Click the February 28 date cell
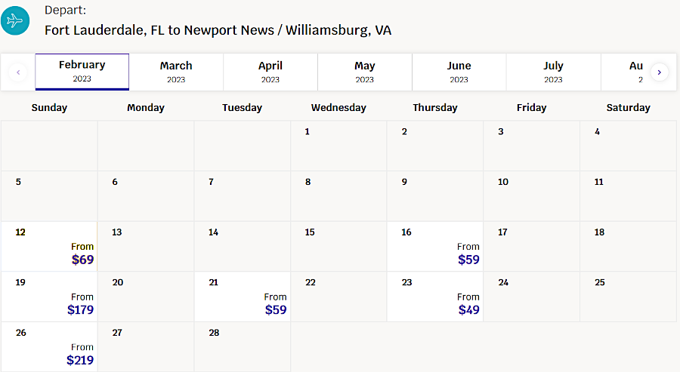The height and width of the screenshot is (372, 680). [x=242, y=347]
